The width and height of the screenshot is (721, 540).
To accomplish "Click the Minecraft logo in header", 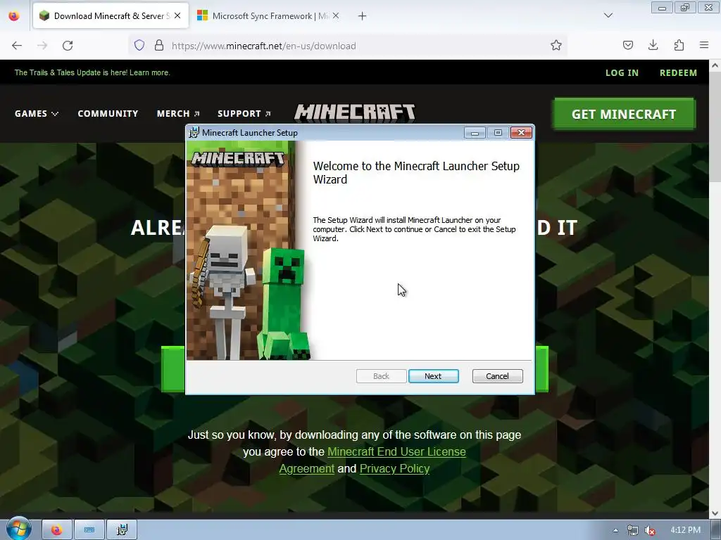I will pos(355,113).
